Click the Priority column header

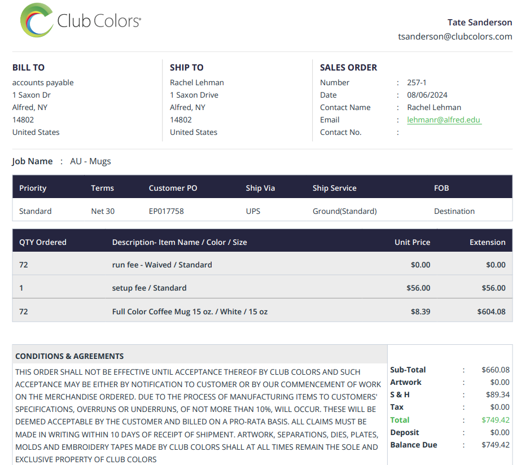click(33, 188)
